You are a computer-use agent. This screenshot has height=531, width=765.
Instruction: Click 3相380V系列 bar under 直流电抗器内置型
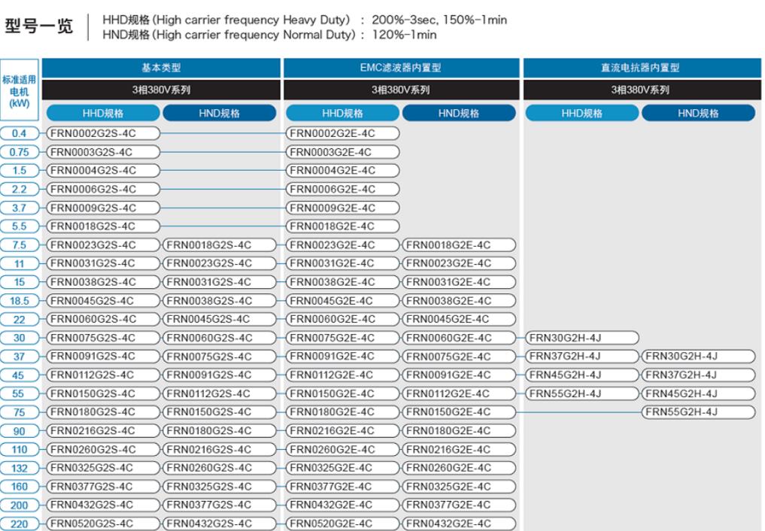[x=642, y=90]
